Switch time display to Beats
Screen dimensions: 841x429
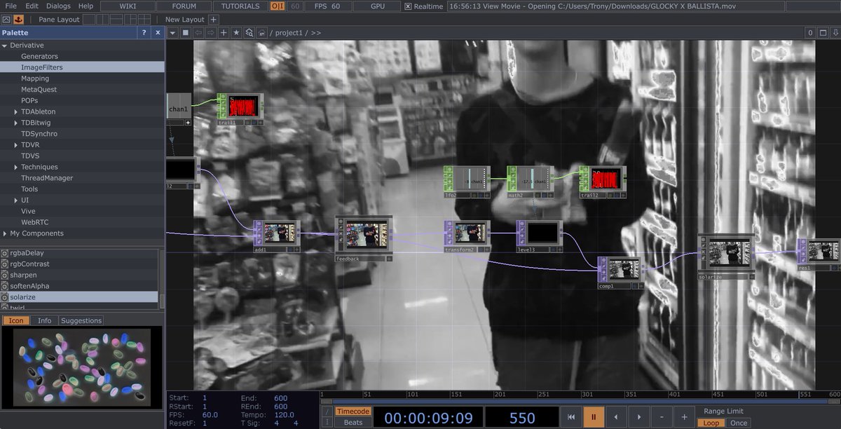pos(353,423)
